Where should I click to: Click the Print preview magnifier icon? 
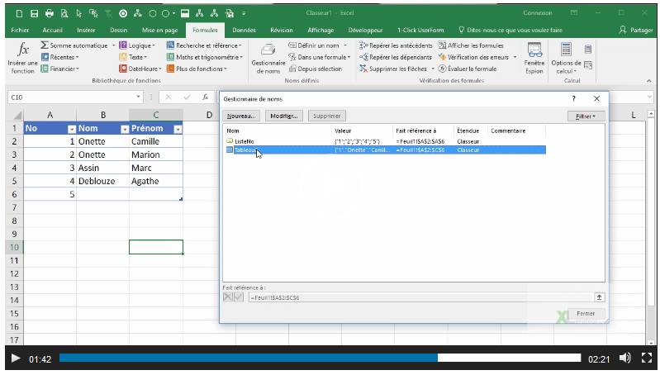tap(64, 13)
